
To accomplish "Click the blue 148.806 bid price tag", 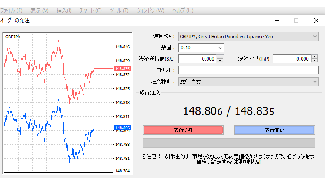I will point(122,128).
